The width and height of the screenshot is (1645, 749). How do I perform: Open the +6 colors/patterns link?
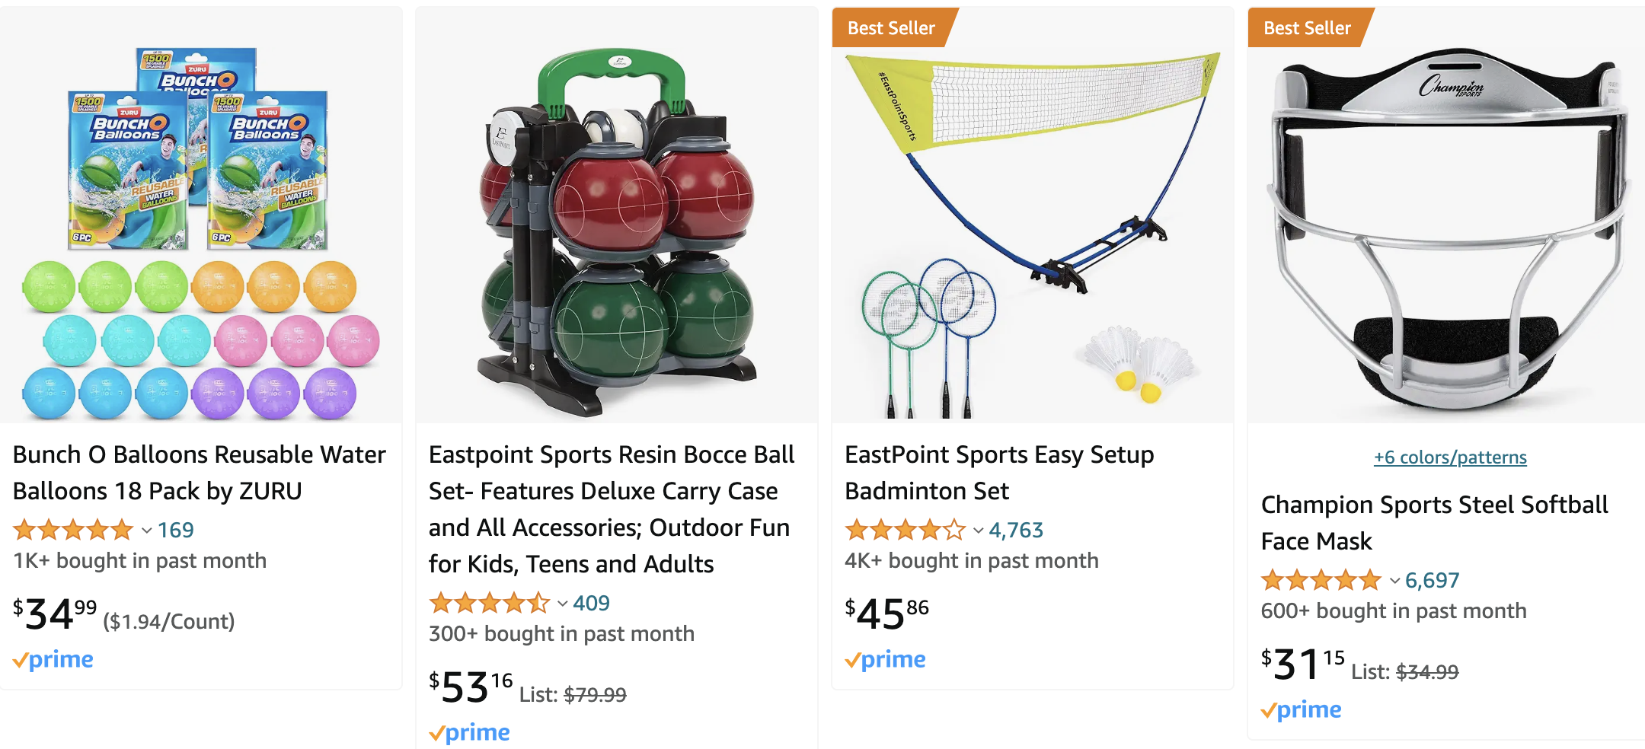click(1449, 457)
